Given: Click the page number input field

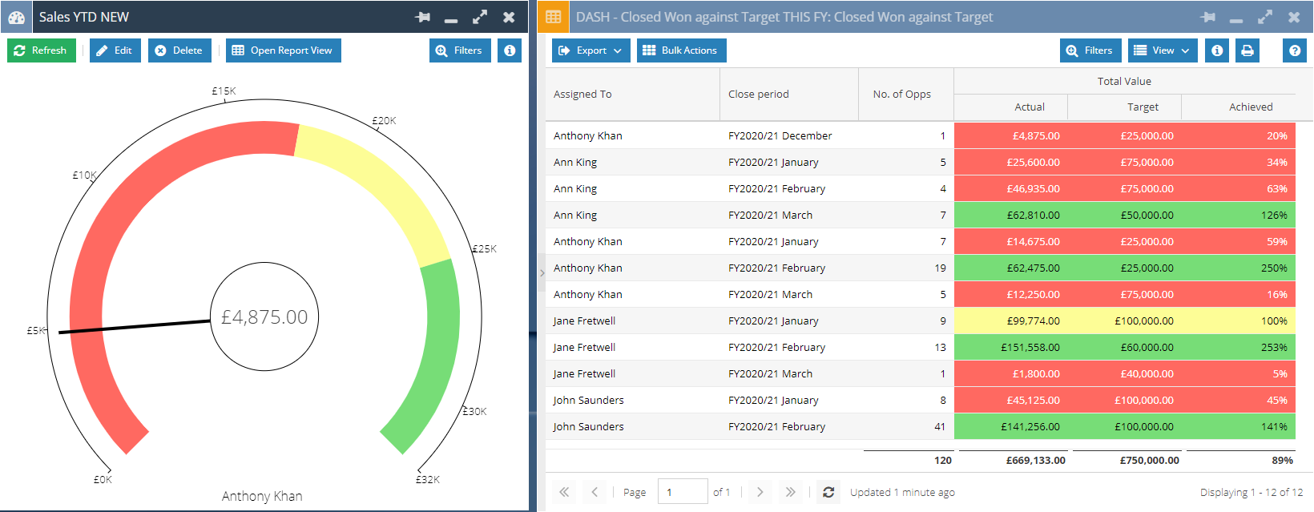Looking at the screenshot, I should [x=682, y=492].
